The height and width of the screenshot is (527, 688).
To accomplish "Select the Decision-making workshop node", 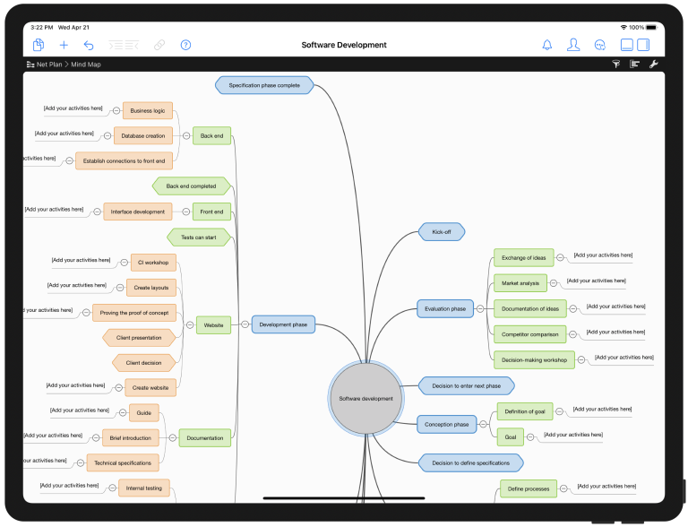I will point(534,359).
